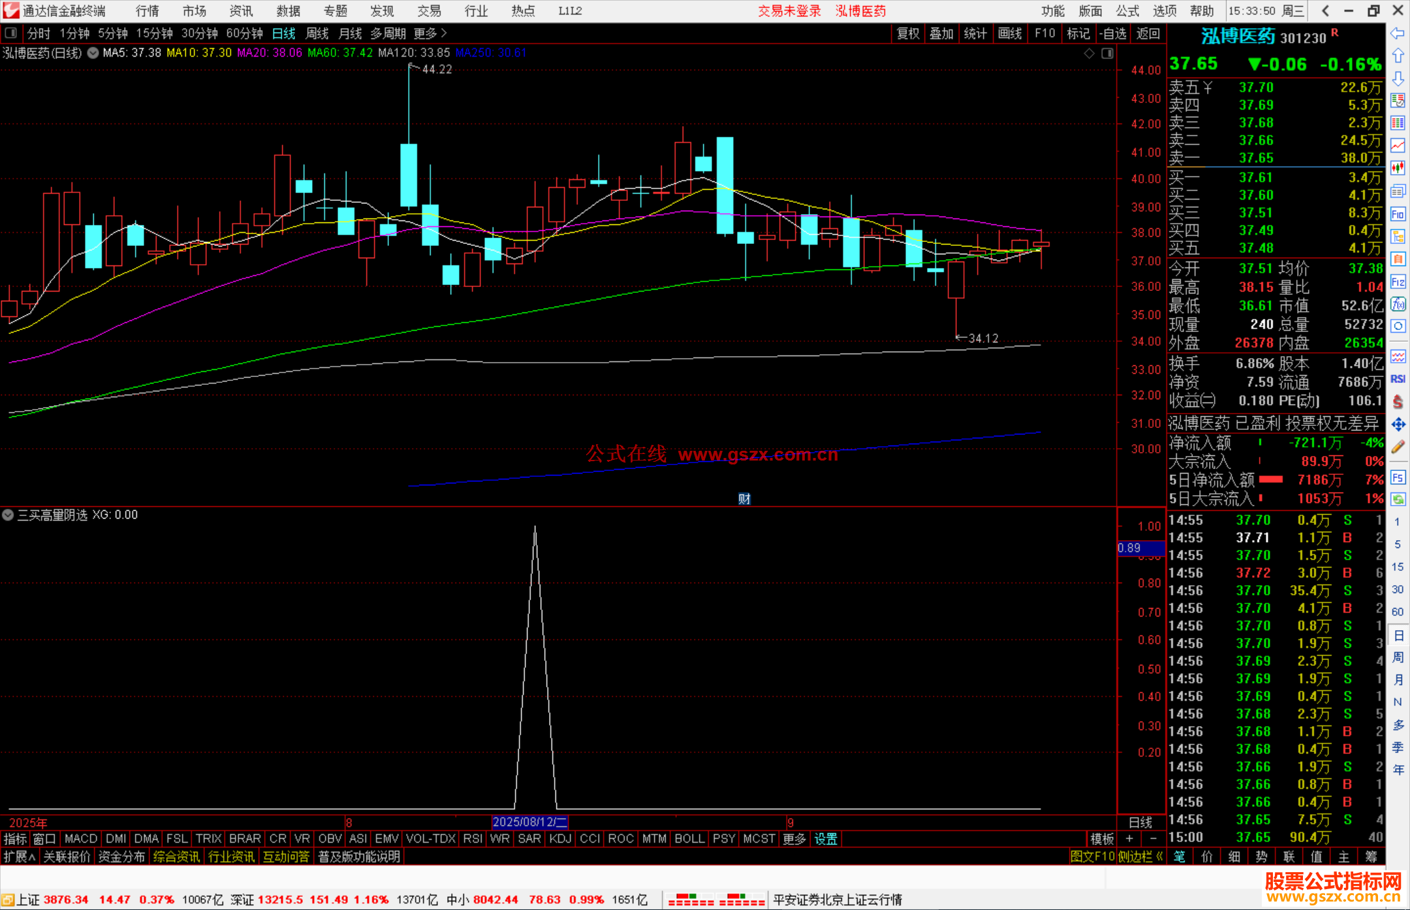1410x910 pixels.
Task: Click the 叠加 overlay button
Action: pyautogui.click(x=941, y=33)
